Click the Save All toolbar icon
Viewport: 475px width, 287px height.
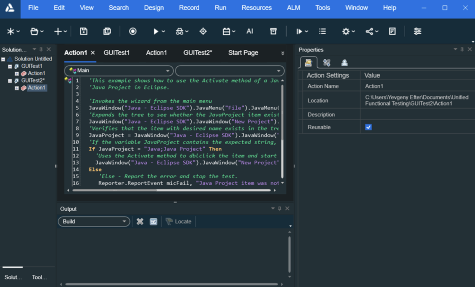(107, 31)
